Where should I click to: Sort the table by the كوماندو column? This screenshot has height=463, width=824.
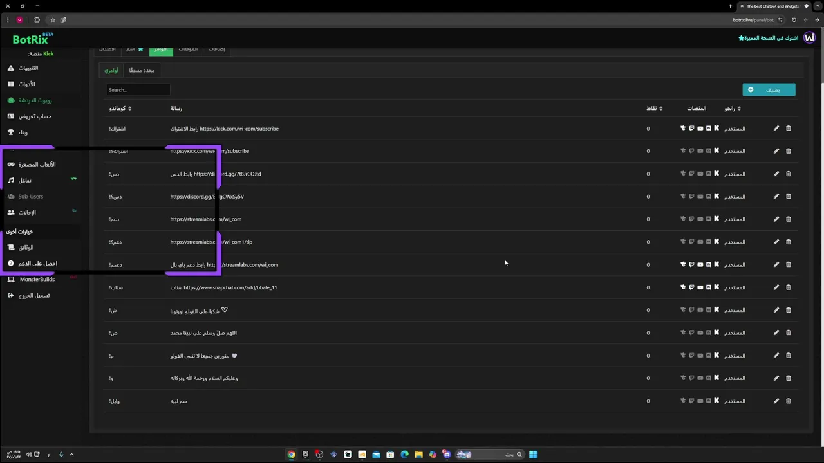(x=120, y=109)
